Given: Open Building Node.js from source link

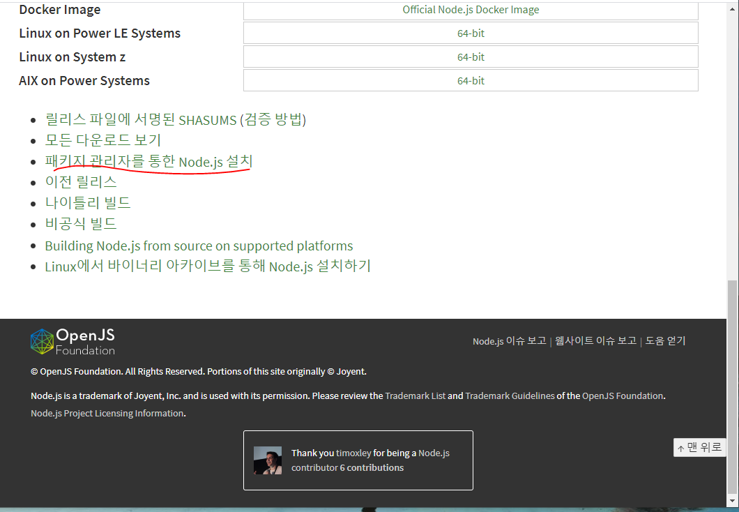Looking at the screenshot, I should [x=199, y=246].
